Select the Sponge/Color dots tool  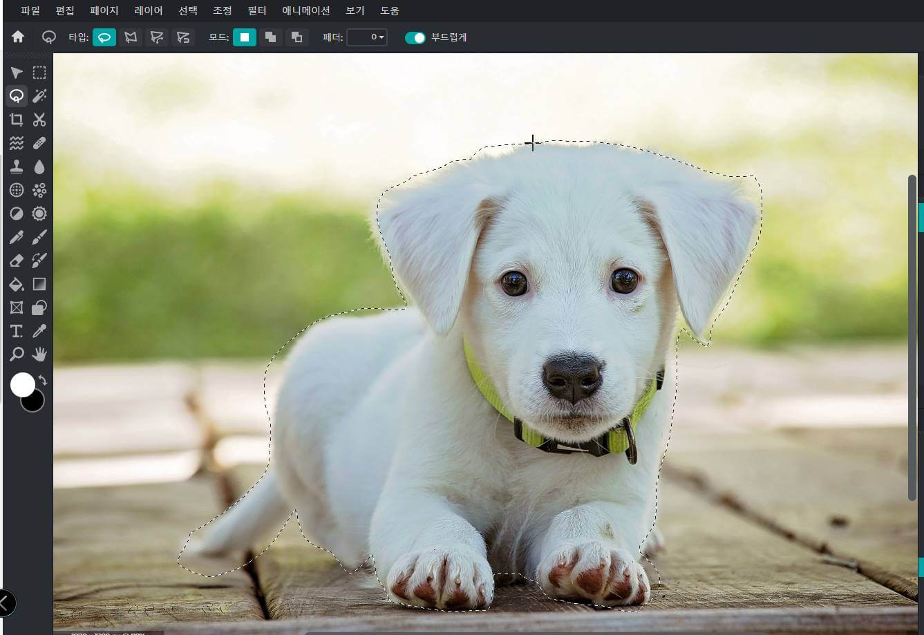click(39, 190)
